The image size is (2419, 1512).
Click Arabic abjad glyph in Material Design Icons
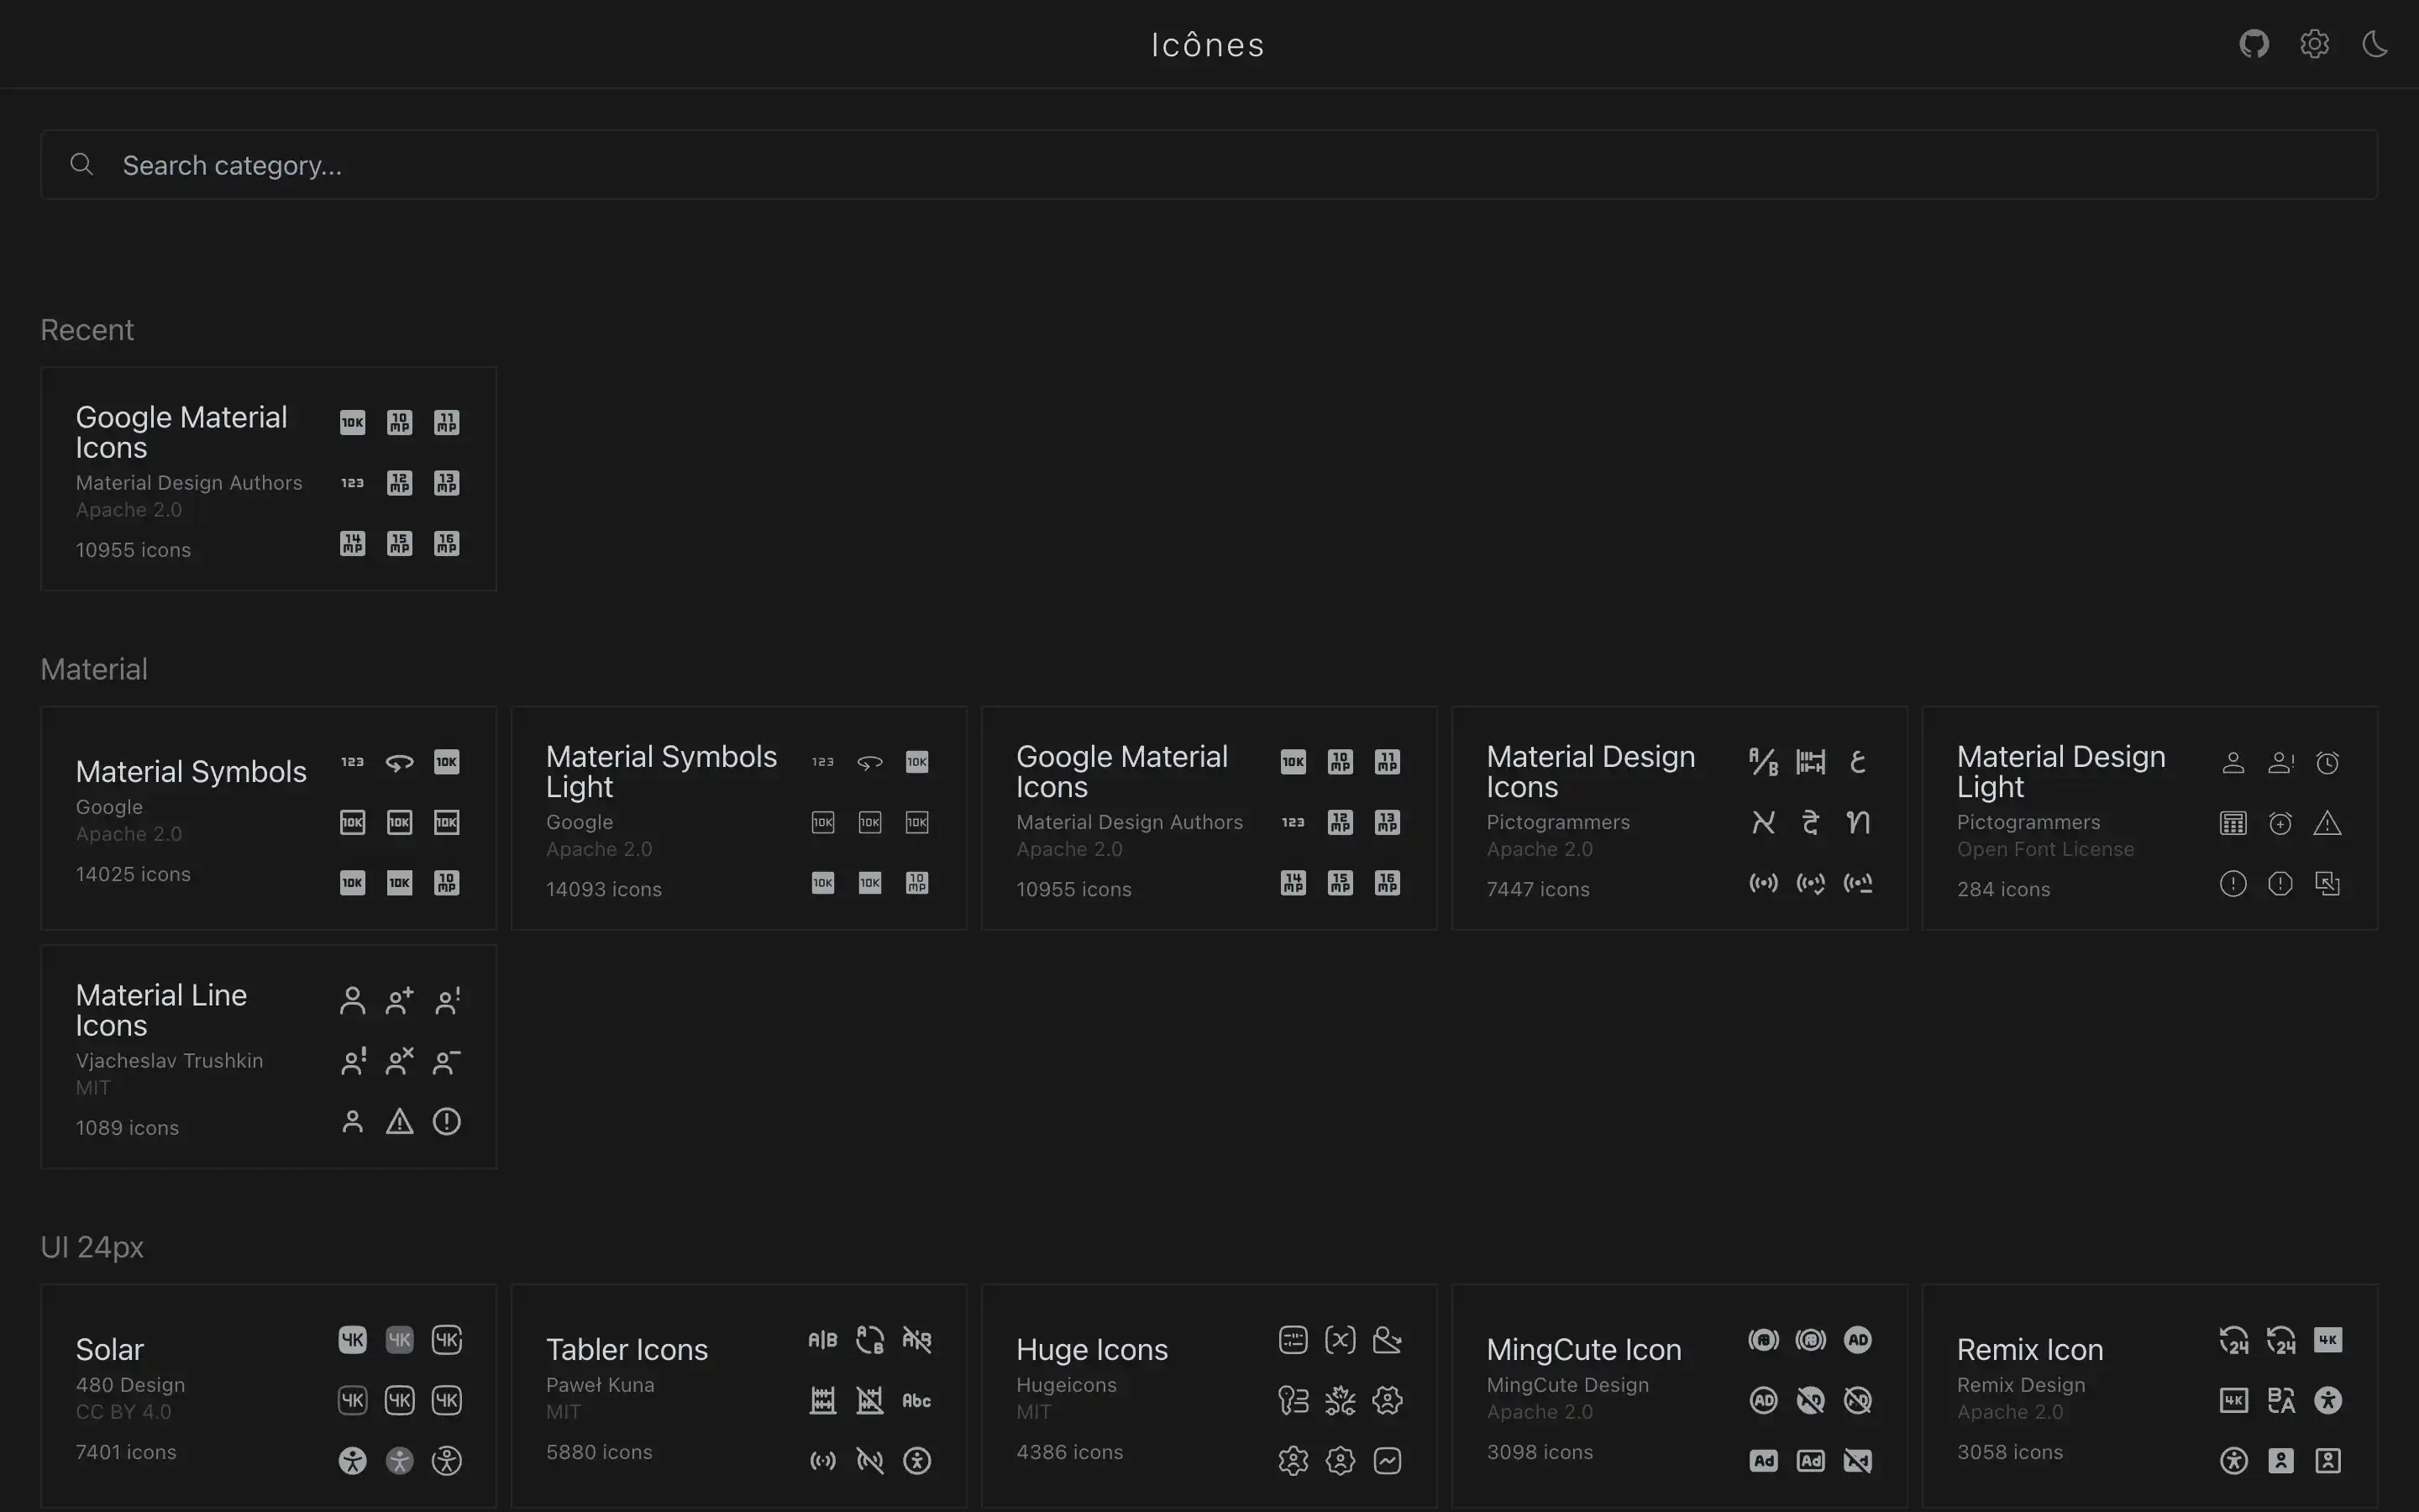click(x=1858, y=762)
